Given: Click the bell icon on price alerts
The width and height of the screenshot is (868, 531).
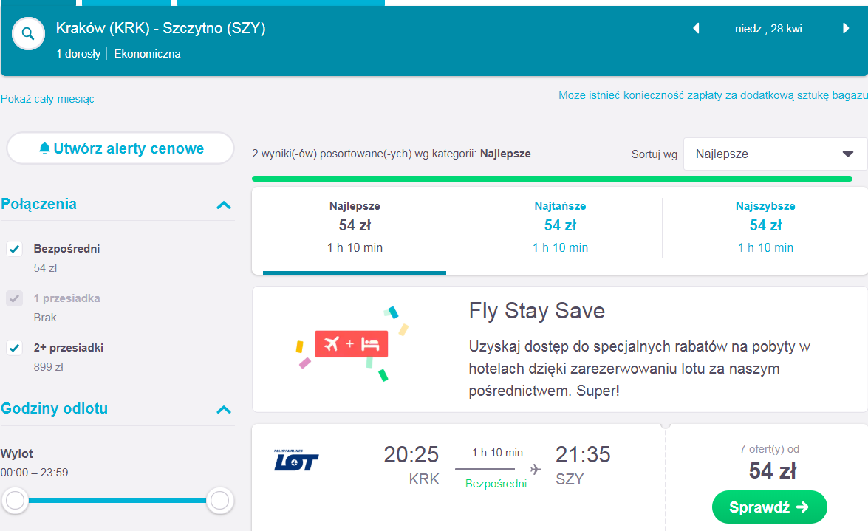Looking at the screenshot, I should click(45, 148).
